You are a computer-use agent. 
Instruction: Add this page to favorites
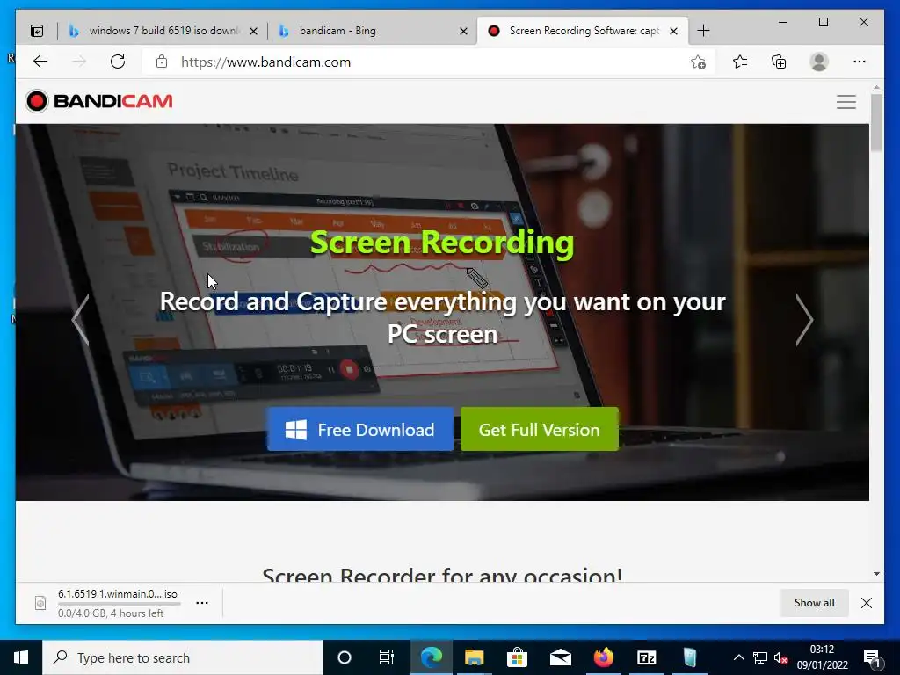point(698,62)
